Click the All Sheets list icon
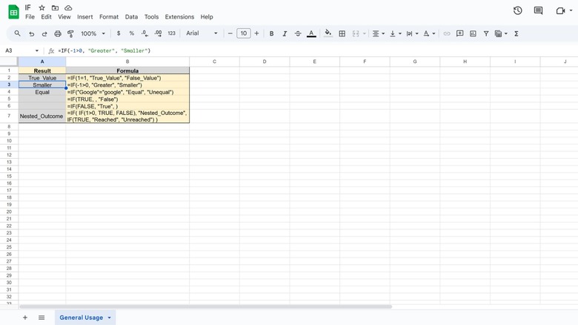 click(41, 318)
